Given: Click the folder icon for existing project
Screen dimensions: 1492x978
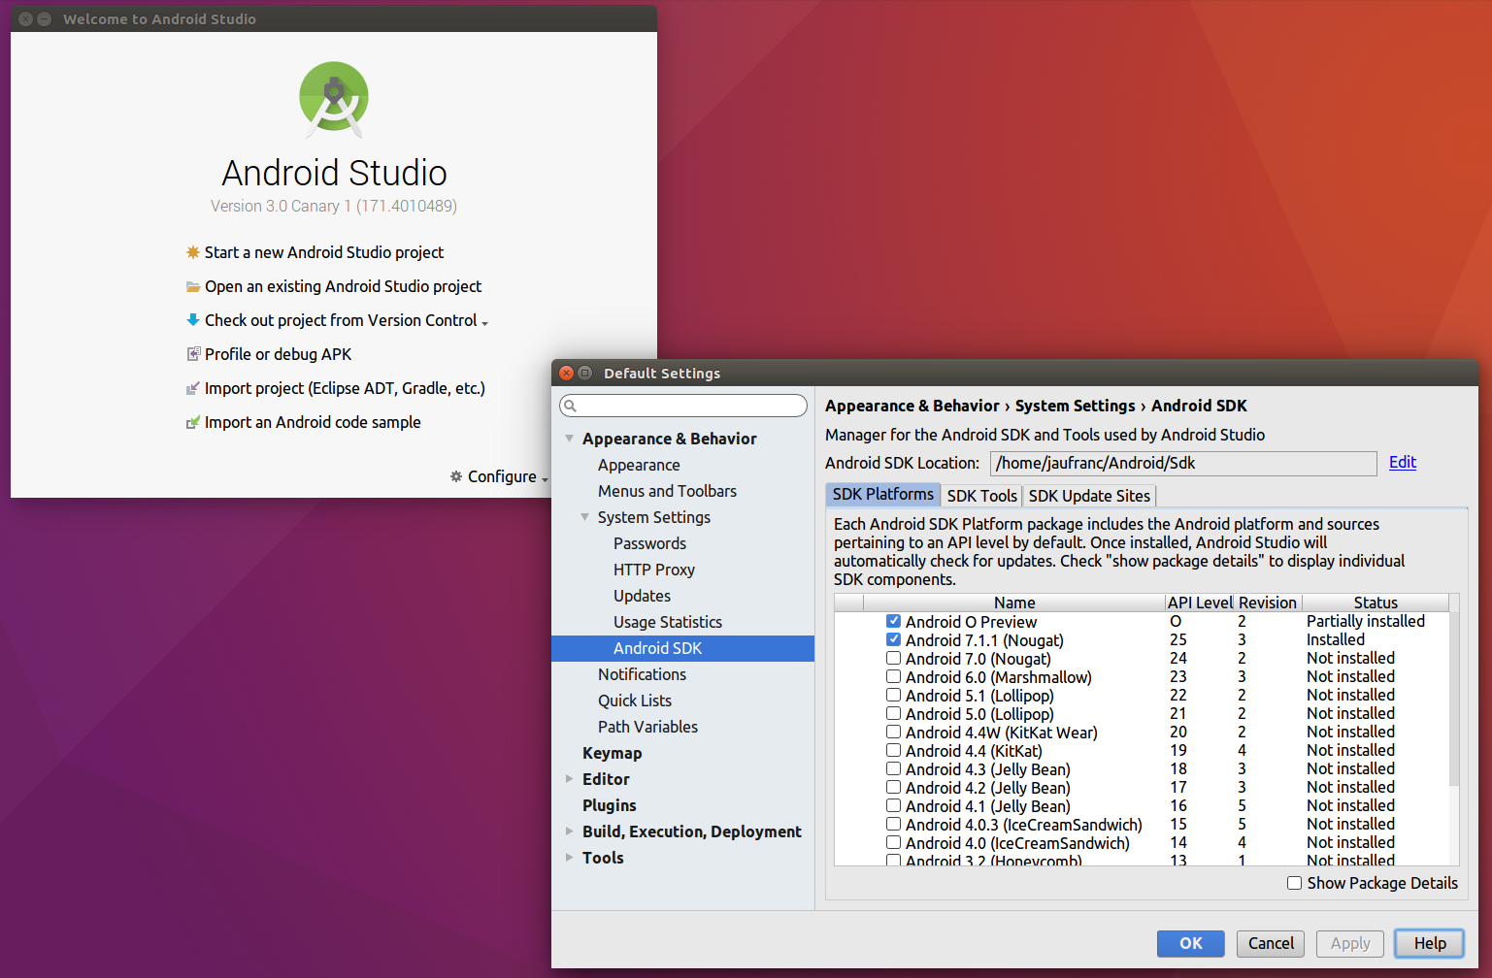Looking at the screenshot, I should point(193,286).
